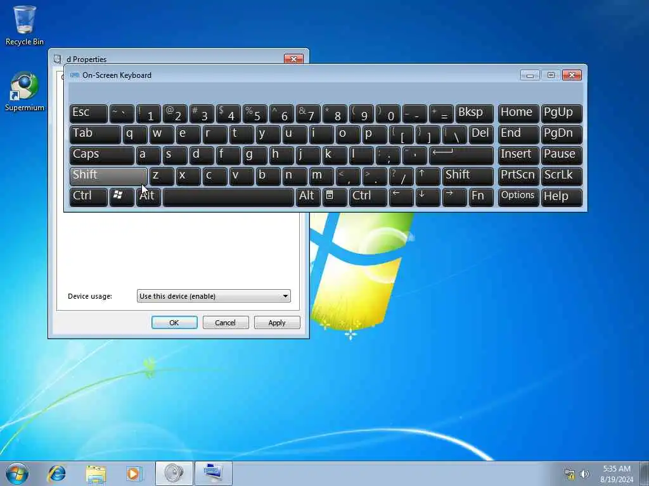Click the number 0 key
Screen dimensions: 649x486
pyautogui.click(x=388, y=114)
